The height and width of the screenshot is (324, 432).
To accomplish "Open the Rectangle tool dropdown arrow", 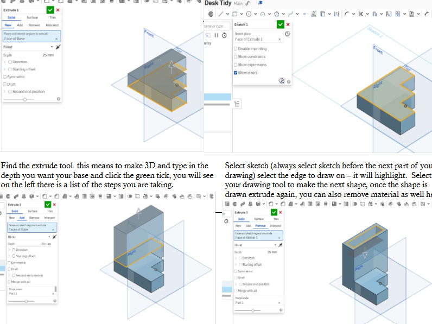I will (x=242, y=14).
